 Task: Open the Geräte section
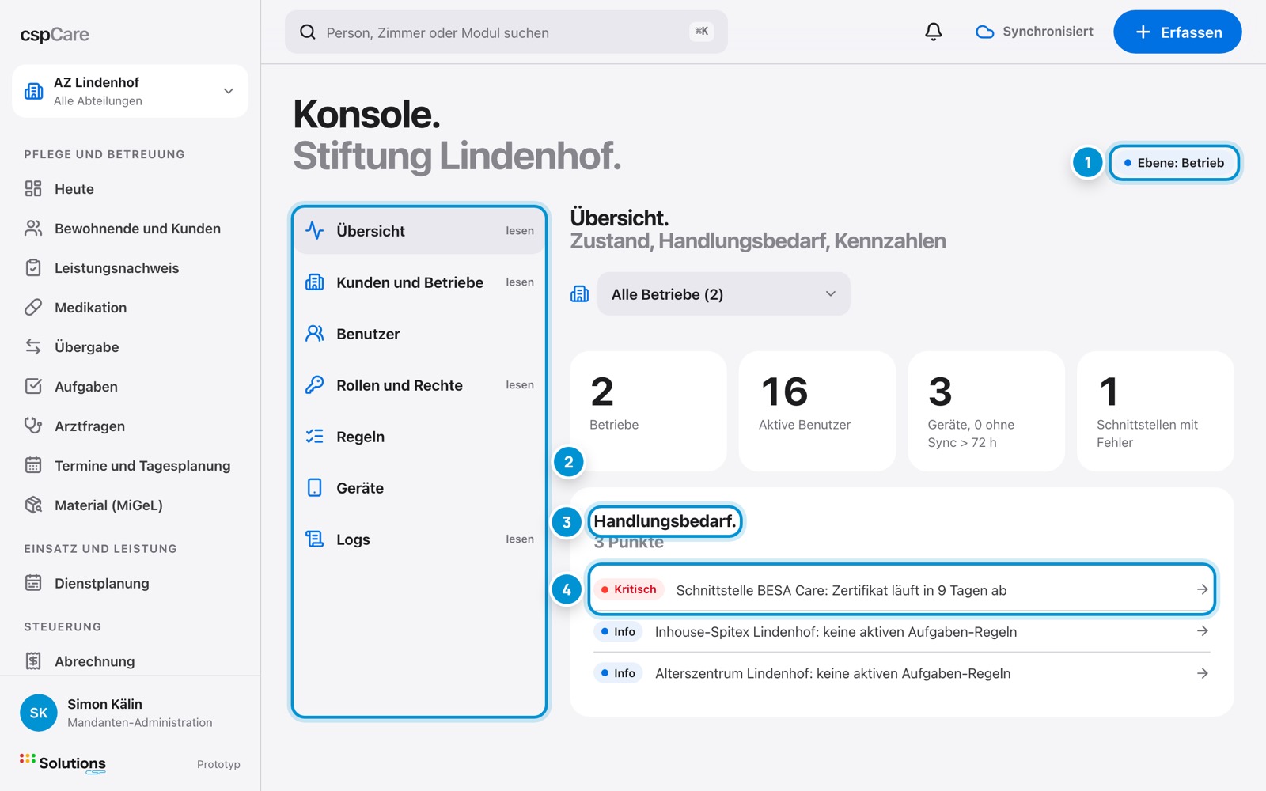(419, 487)
